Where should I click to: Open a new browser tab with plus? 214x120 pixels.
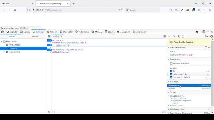[74, 4]
